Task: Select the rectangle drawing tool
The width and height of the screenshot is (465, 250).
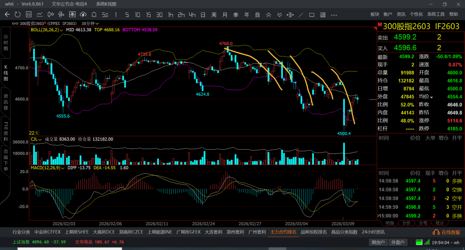Action: [312, 14]
